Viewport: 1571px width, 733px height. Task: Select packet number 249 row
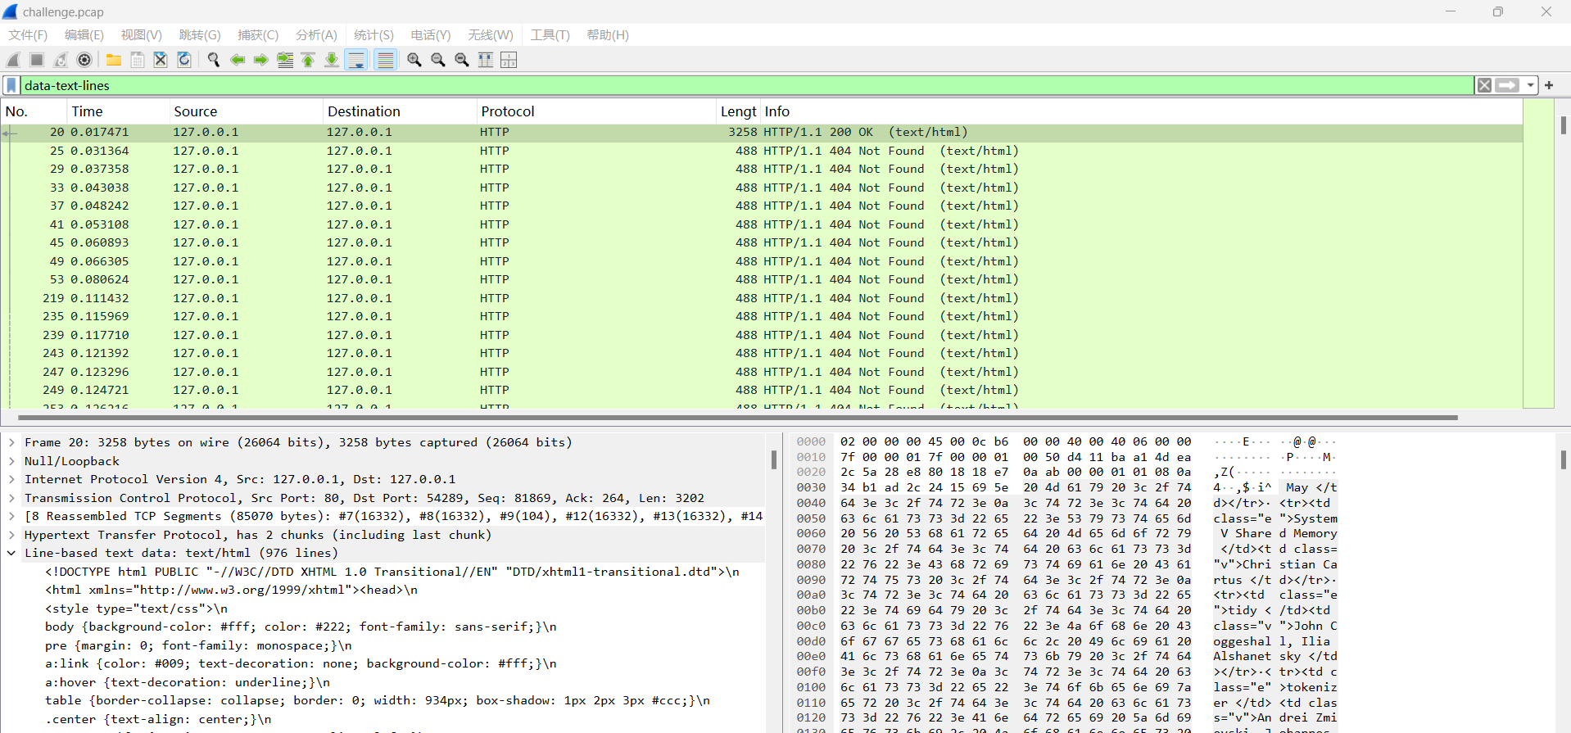[762, 390]
